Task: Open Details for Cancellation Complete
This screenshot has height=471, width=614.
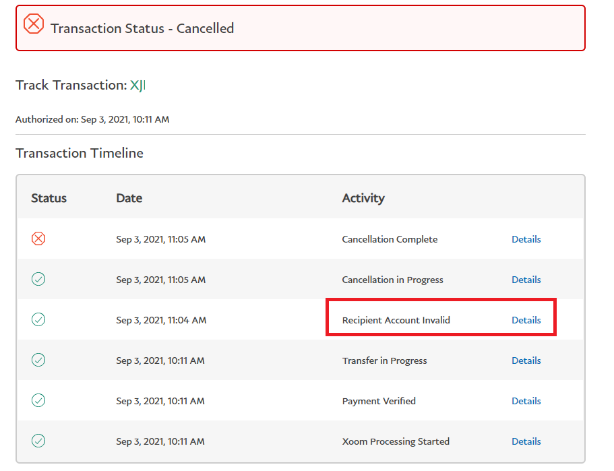Action: (526, 239)
